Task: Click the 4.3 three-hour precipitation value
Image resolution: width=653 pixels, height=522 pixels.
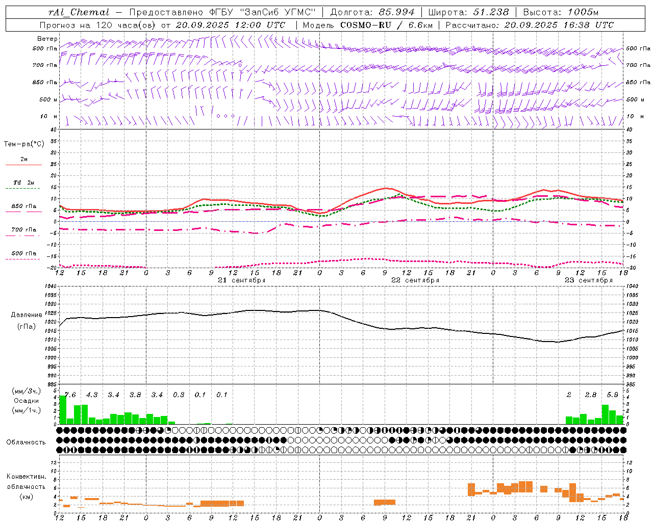Action: [92, 395]
